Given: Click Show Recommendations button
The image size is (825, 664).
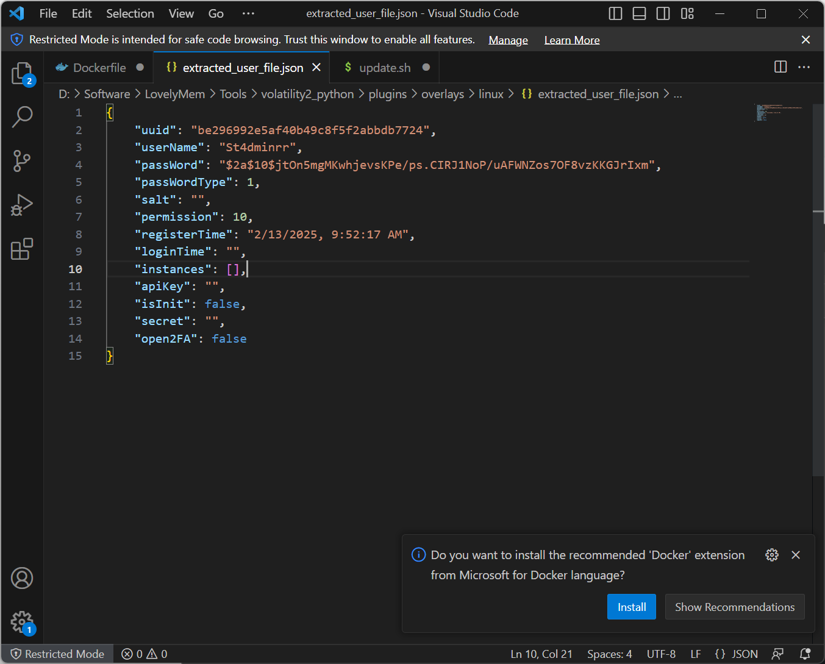Looking at the screenshot, I should [x=735, y=607].
